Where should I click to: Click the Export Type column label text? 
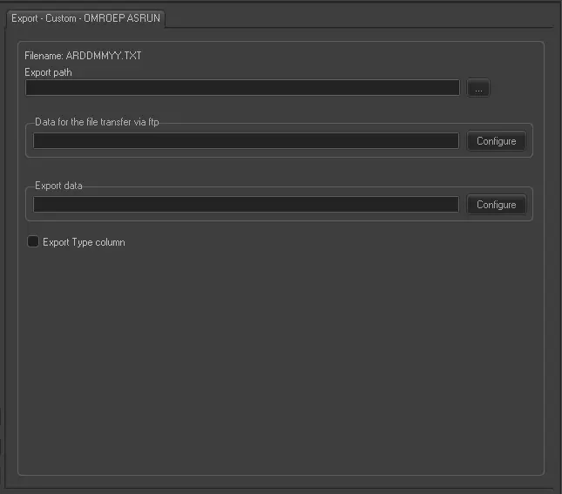pyautogui.click(x=84, y=242)
